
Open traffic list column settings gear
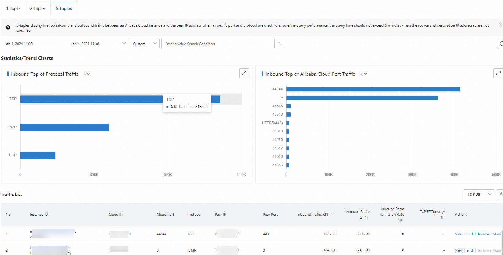click(501, 194)
